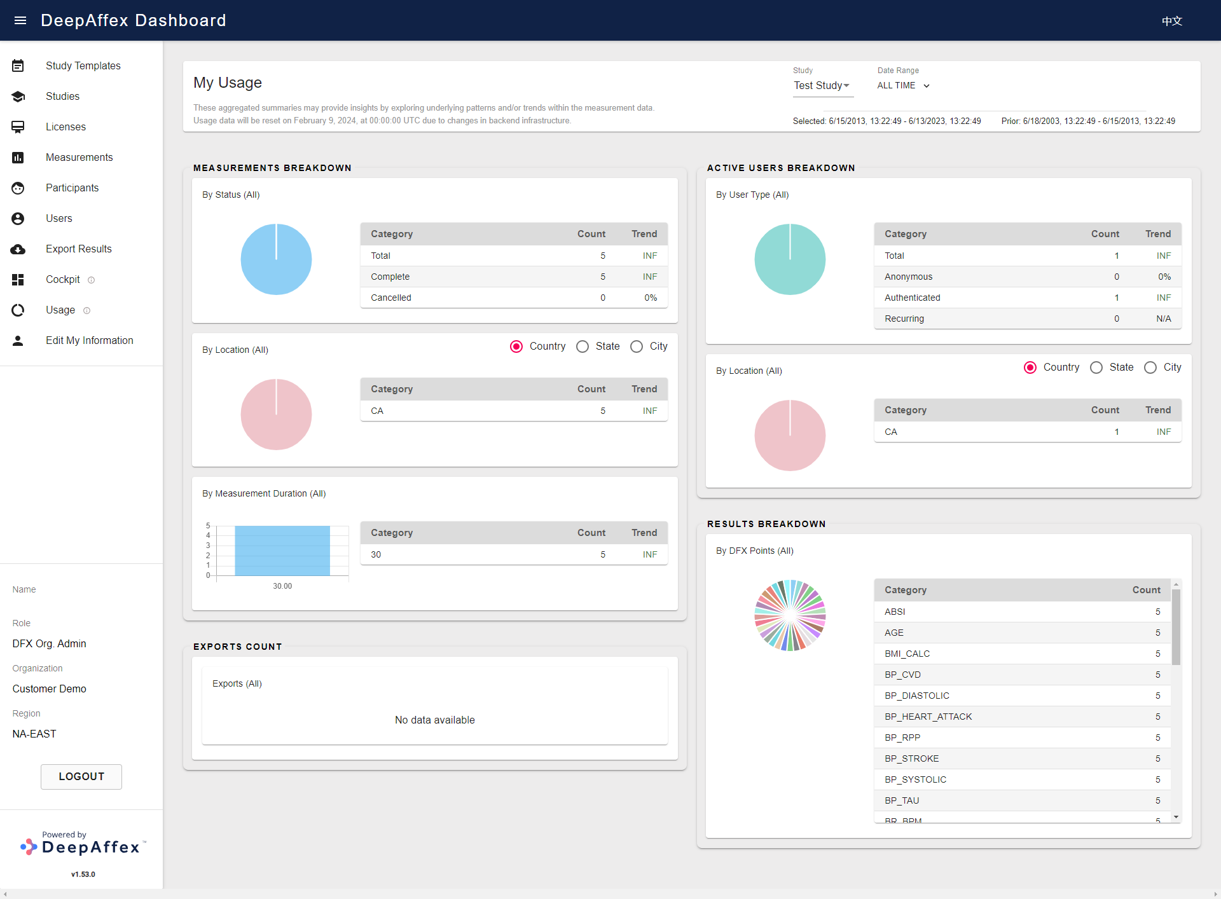Select State radio in Measurements By Location
1221x899 pixels.
(x=583, y=347)
